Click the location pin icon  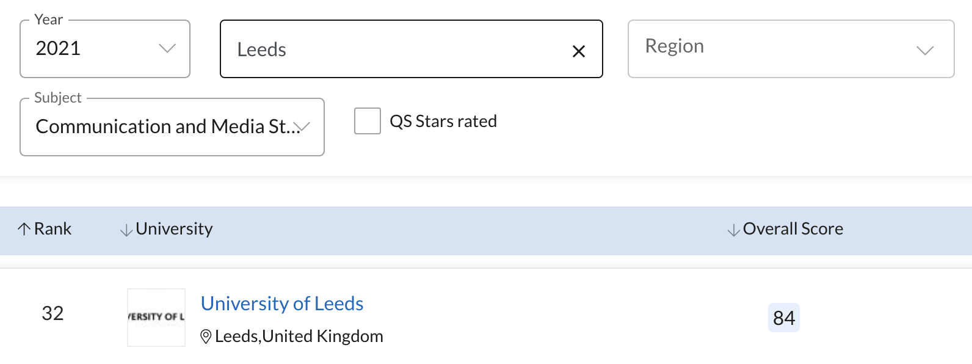[x=206, y=337]
